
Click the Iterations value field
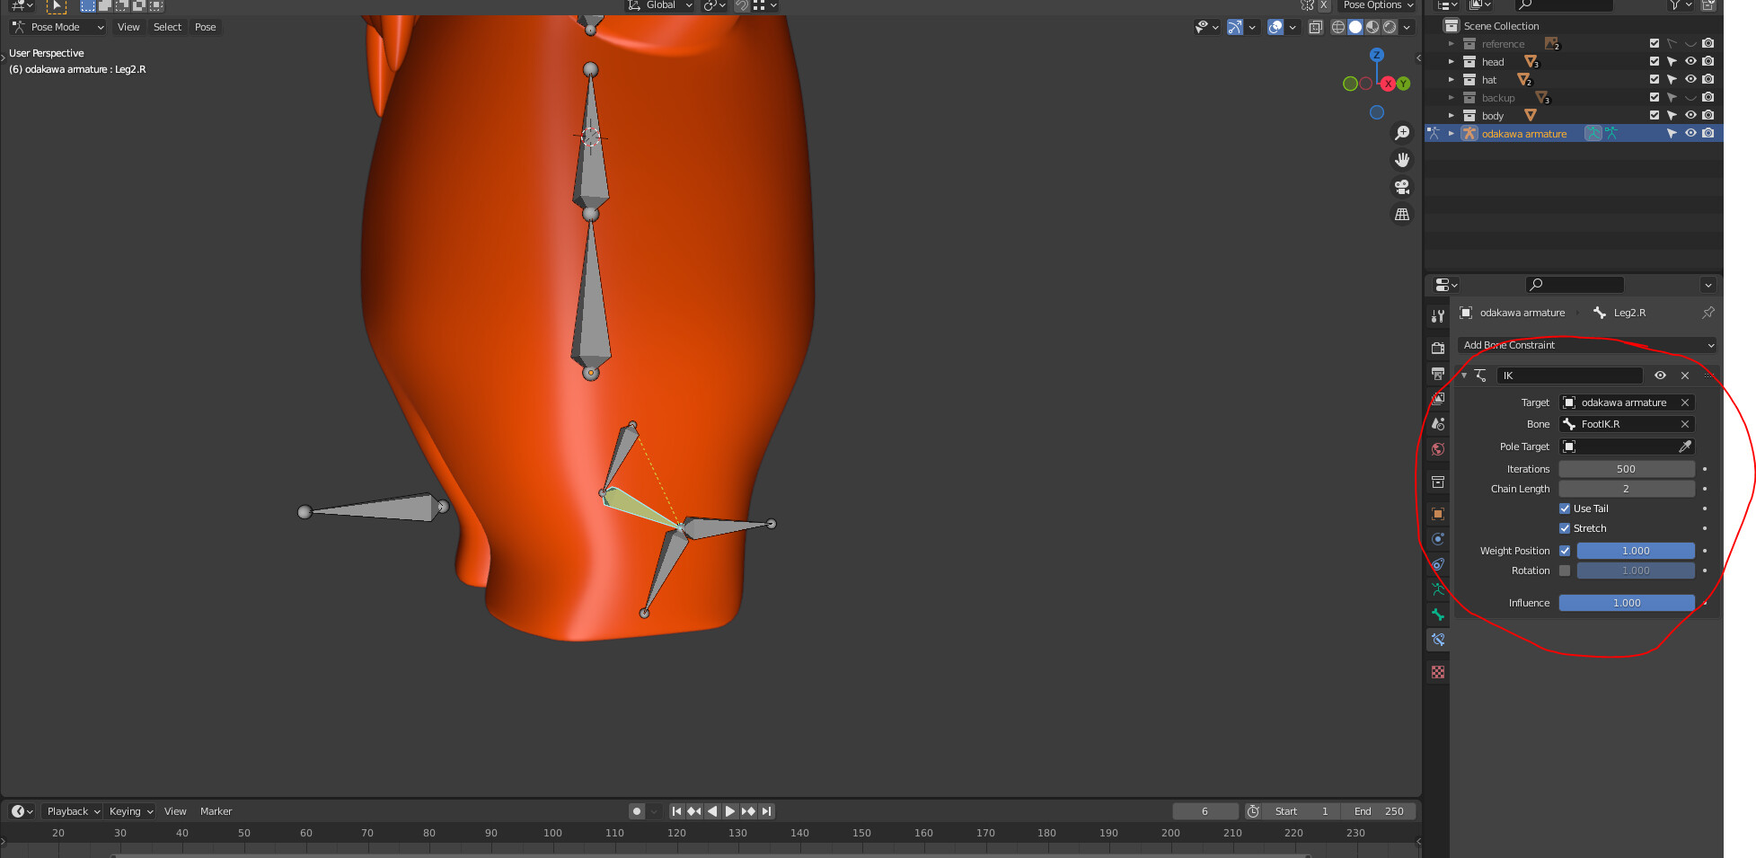tap(1627, 469)
